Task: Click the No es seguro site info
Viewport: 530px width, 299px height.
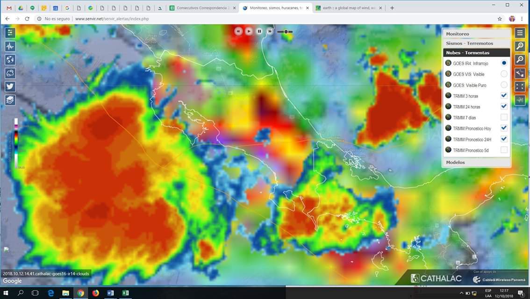Action: click(54, 19)
